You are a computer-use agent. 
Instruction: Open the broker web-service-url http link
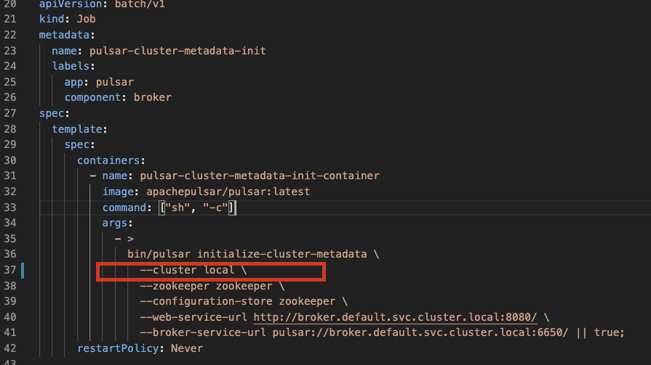tap(395, 317)
